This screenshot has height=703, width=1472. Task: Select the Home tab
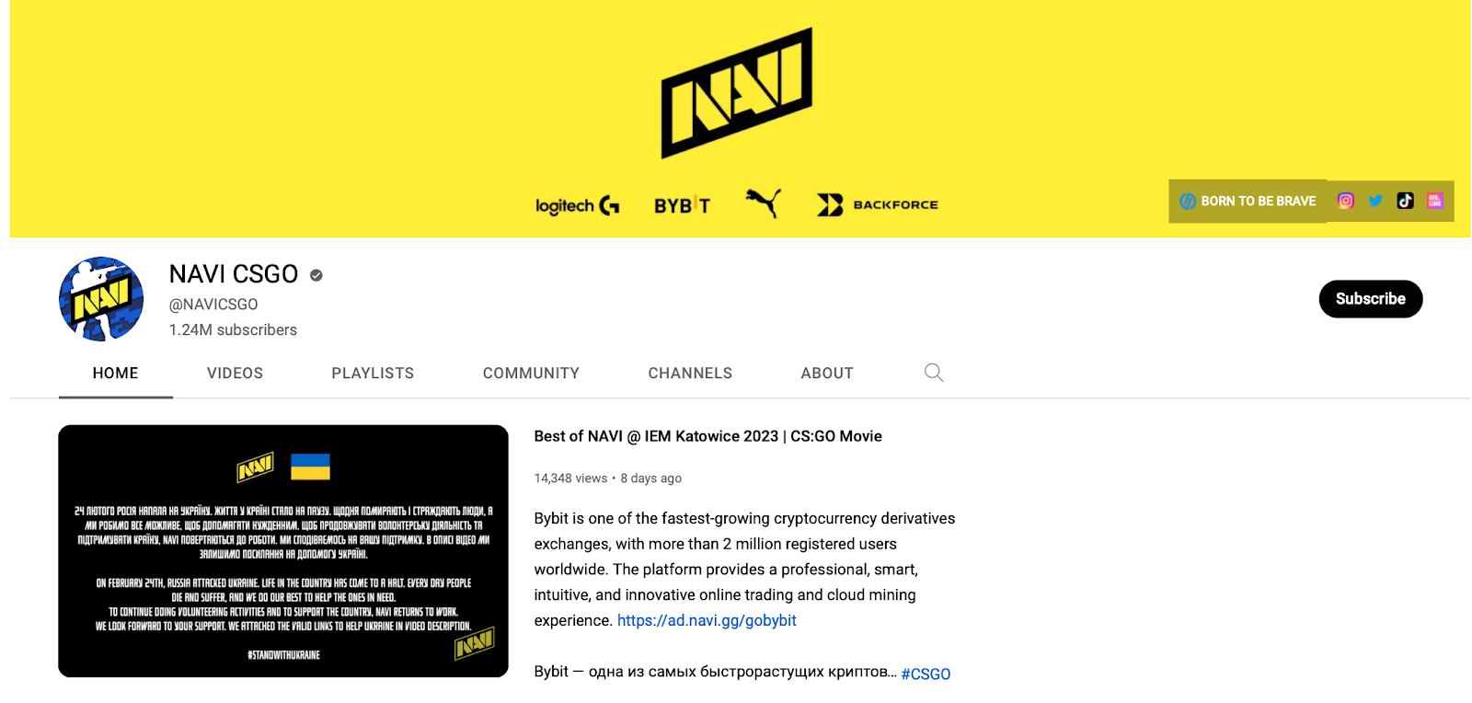pos(116,374)
